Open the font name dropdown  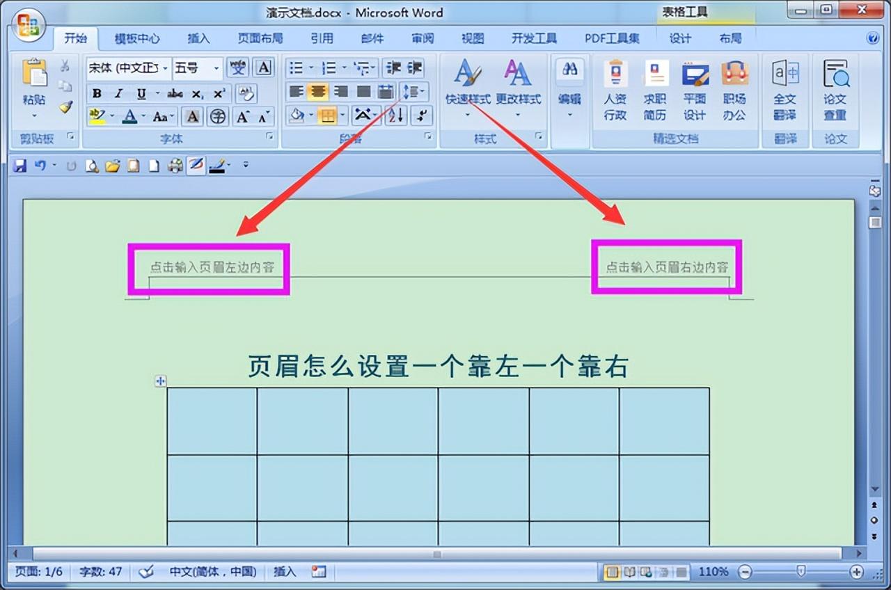pyautogui.click(x=165, y=68)
